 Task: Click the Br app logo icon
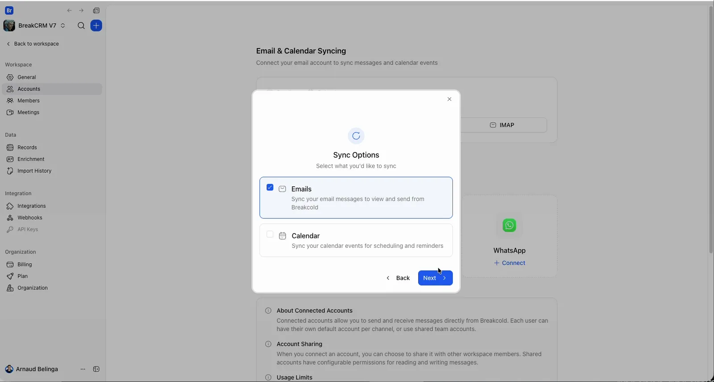(x=9, y=10)
